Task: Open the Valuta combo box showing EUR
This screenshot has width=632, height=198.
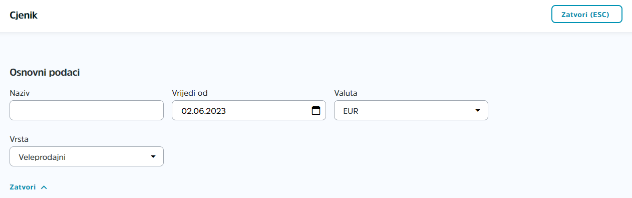Action: (411, 110)
